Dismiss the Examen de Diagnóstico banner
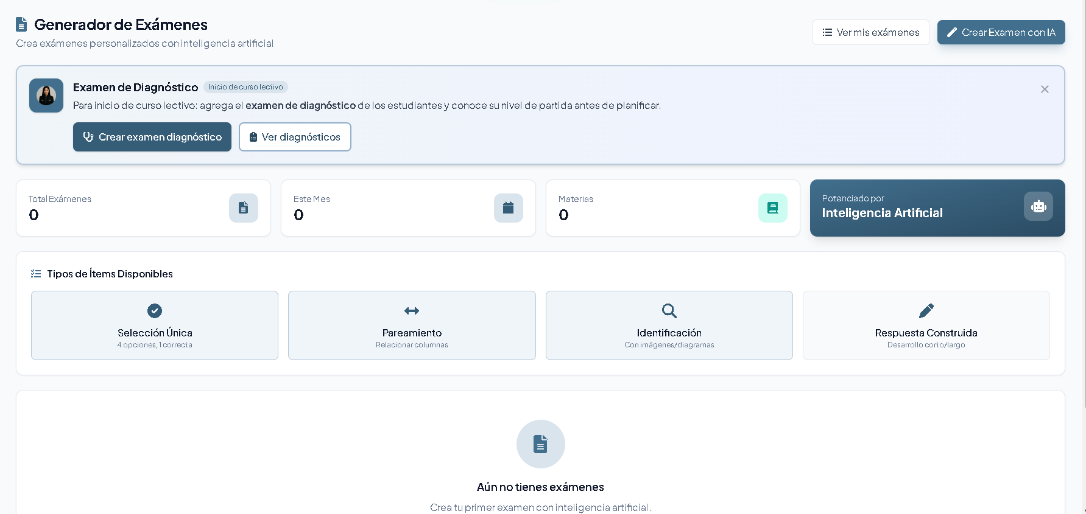 (1045, 89)
